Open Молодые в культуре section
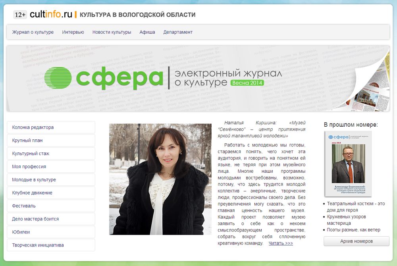The width and height of the screenshot is (397, 266). coord(51,180)
